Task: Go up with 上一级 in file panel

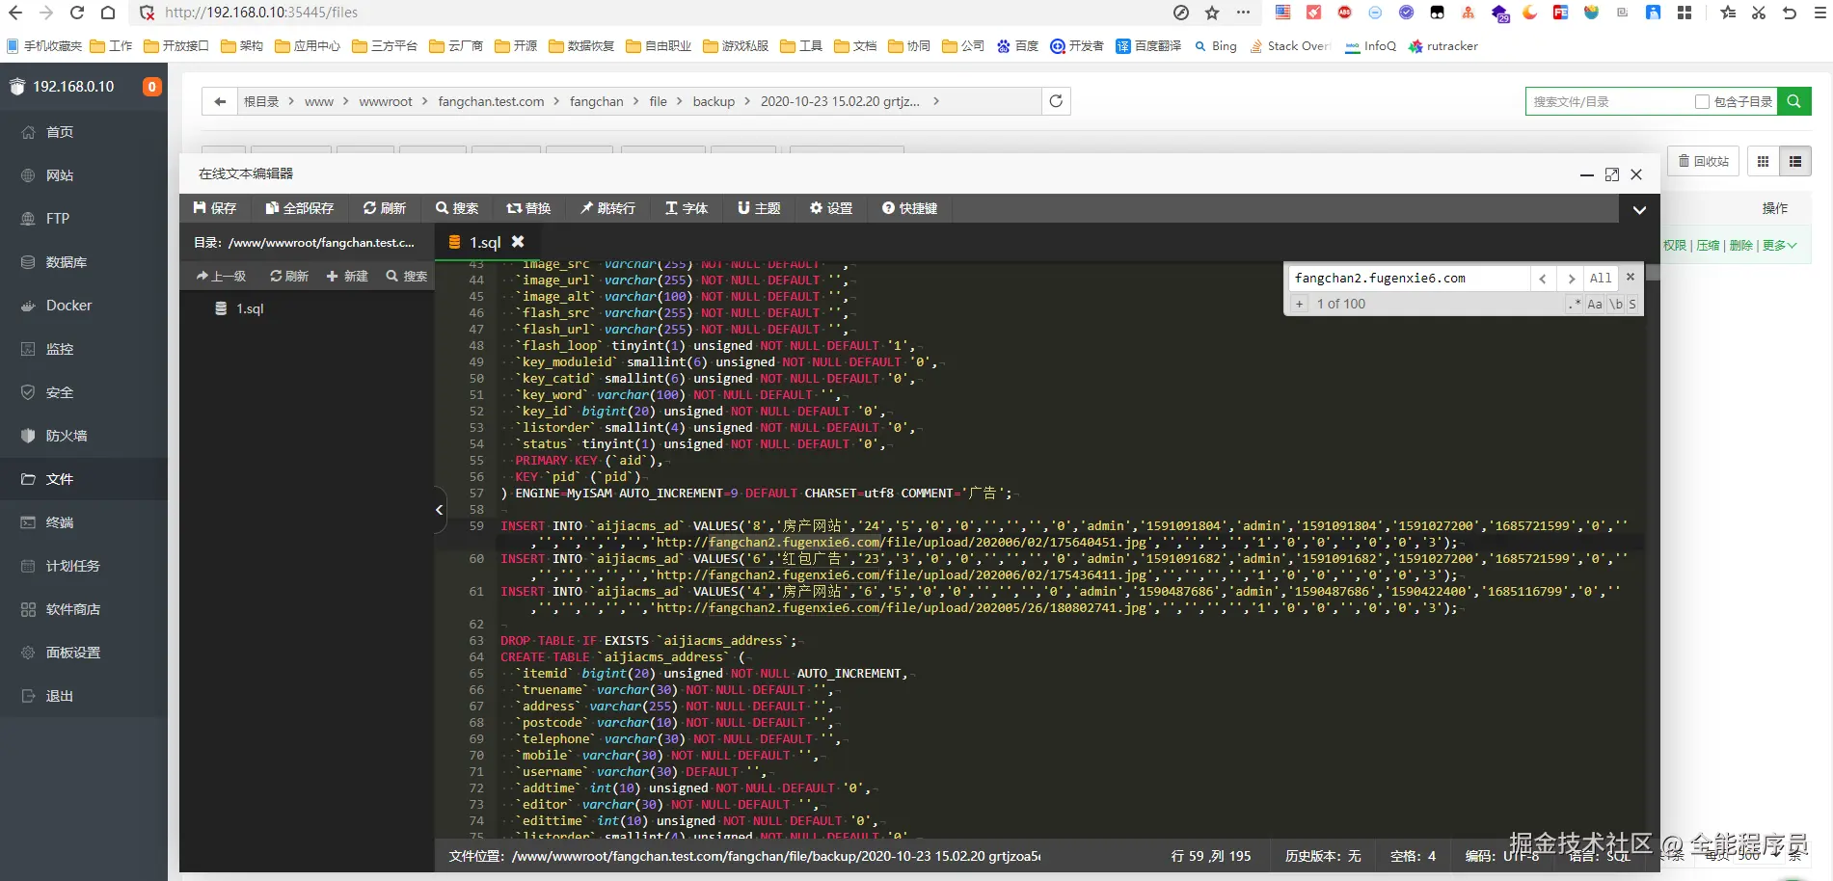Action: point(221,277)
